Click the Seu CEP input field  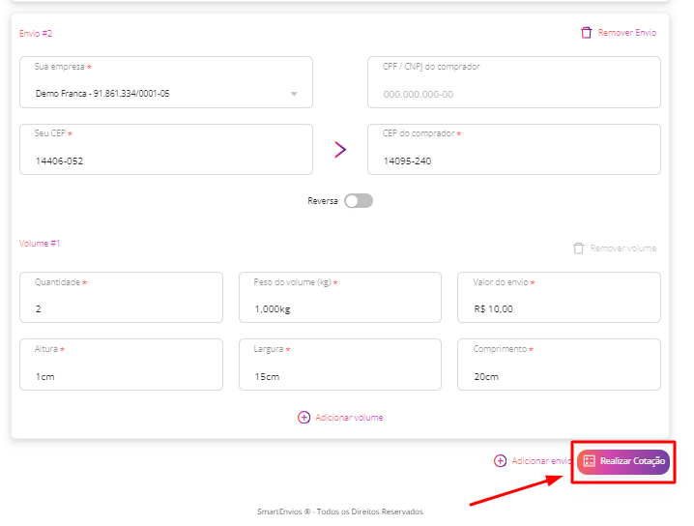(166, 150)
